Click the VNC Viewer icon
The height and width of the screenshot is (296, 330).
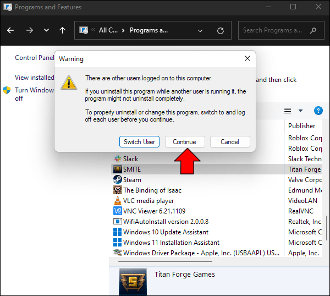pyautogui.click(x=118, y=211)
